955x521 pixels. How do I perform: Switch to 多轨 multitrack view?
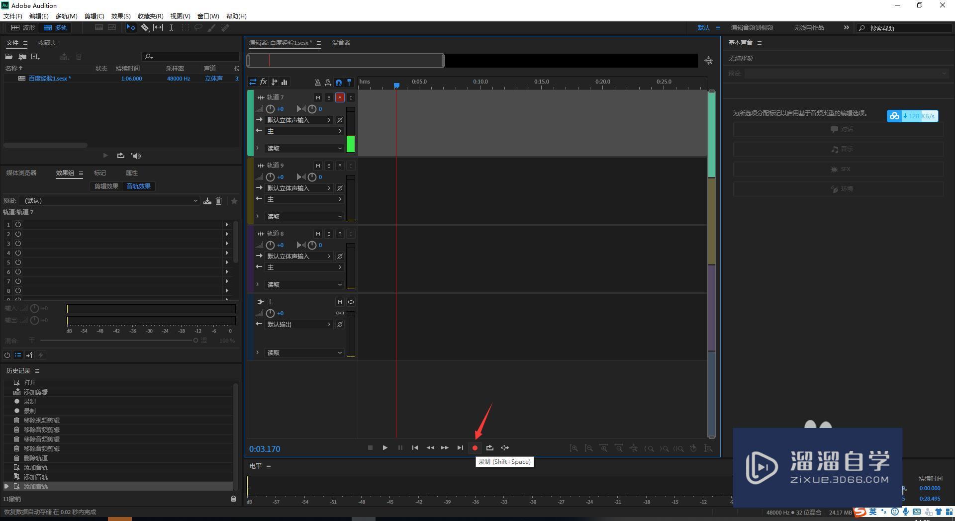[x=55, y=28]
